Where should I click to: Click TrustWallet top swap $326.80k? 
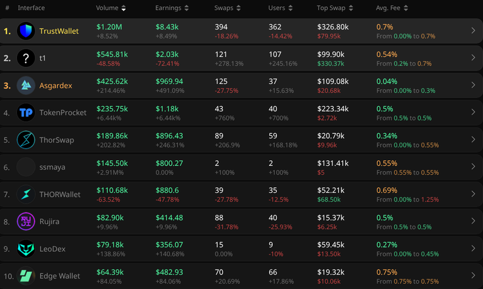click(x=333, y=27)
